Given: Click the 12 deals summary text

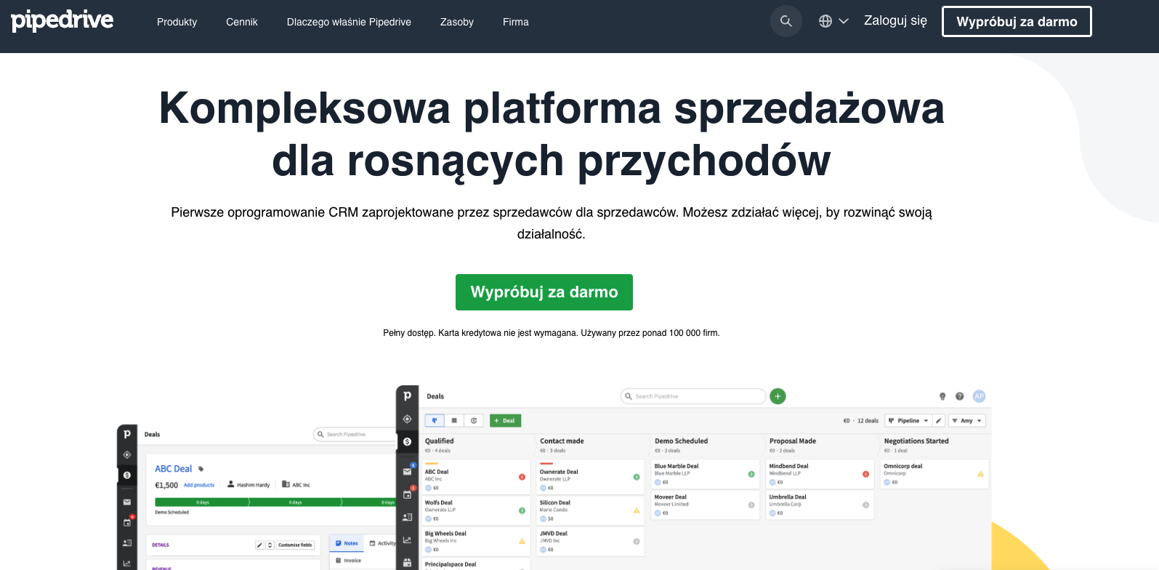Looking at the screenshot, I should point(868,420).
